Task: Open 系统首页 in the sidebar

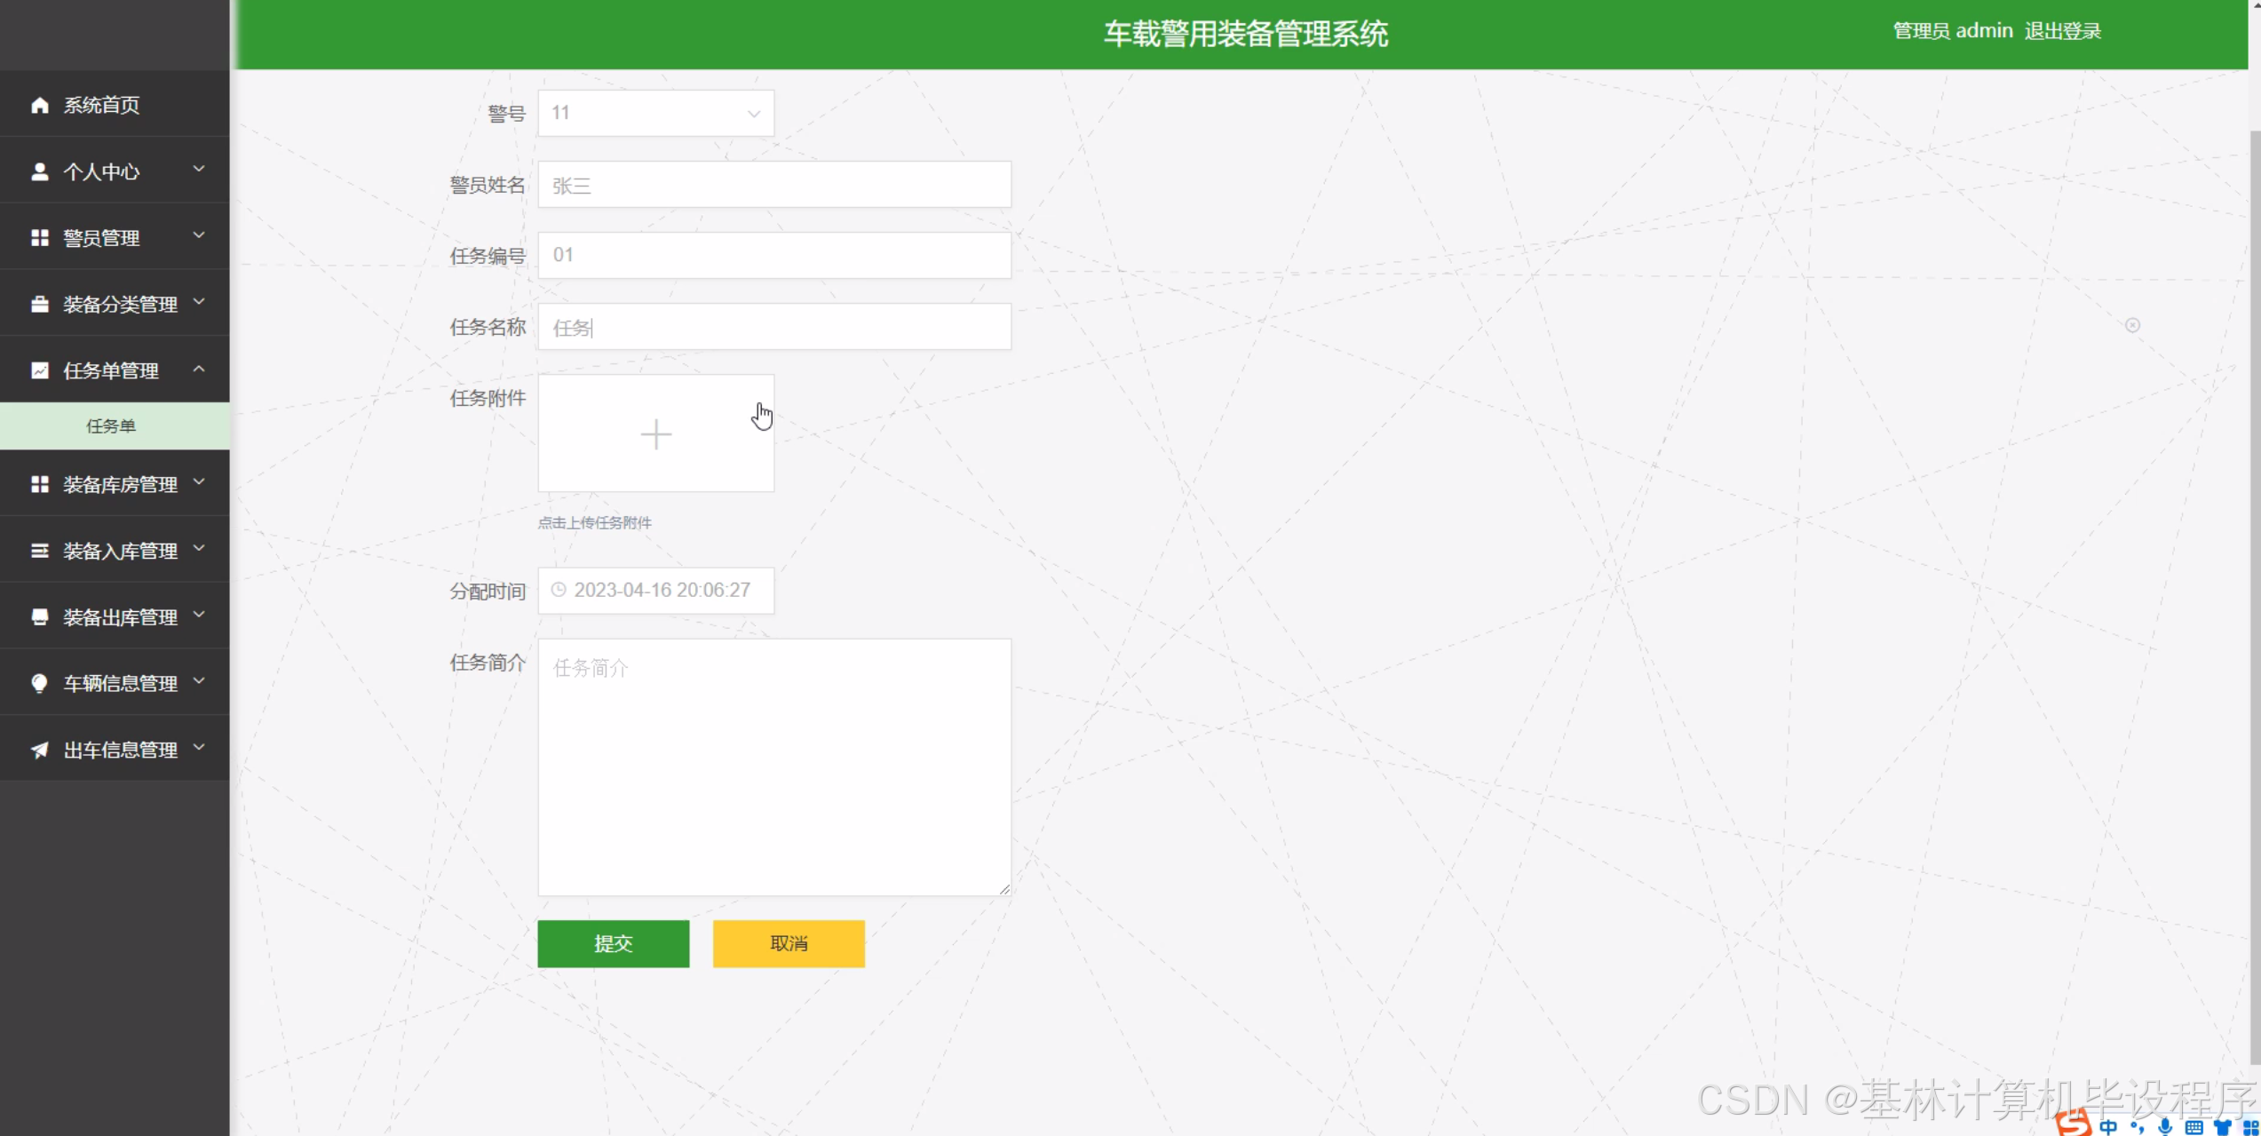Action: [115, 105]
